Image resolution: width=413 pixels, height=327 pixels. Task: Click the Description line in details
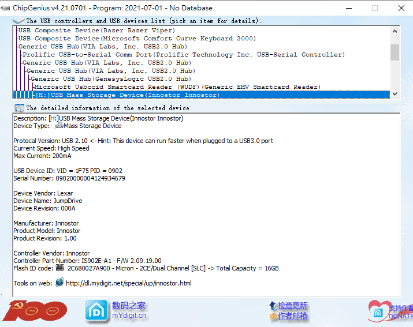click(98, 118)
